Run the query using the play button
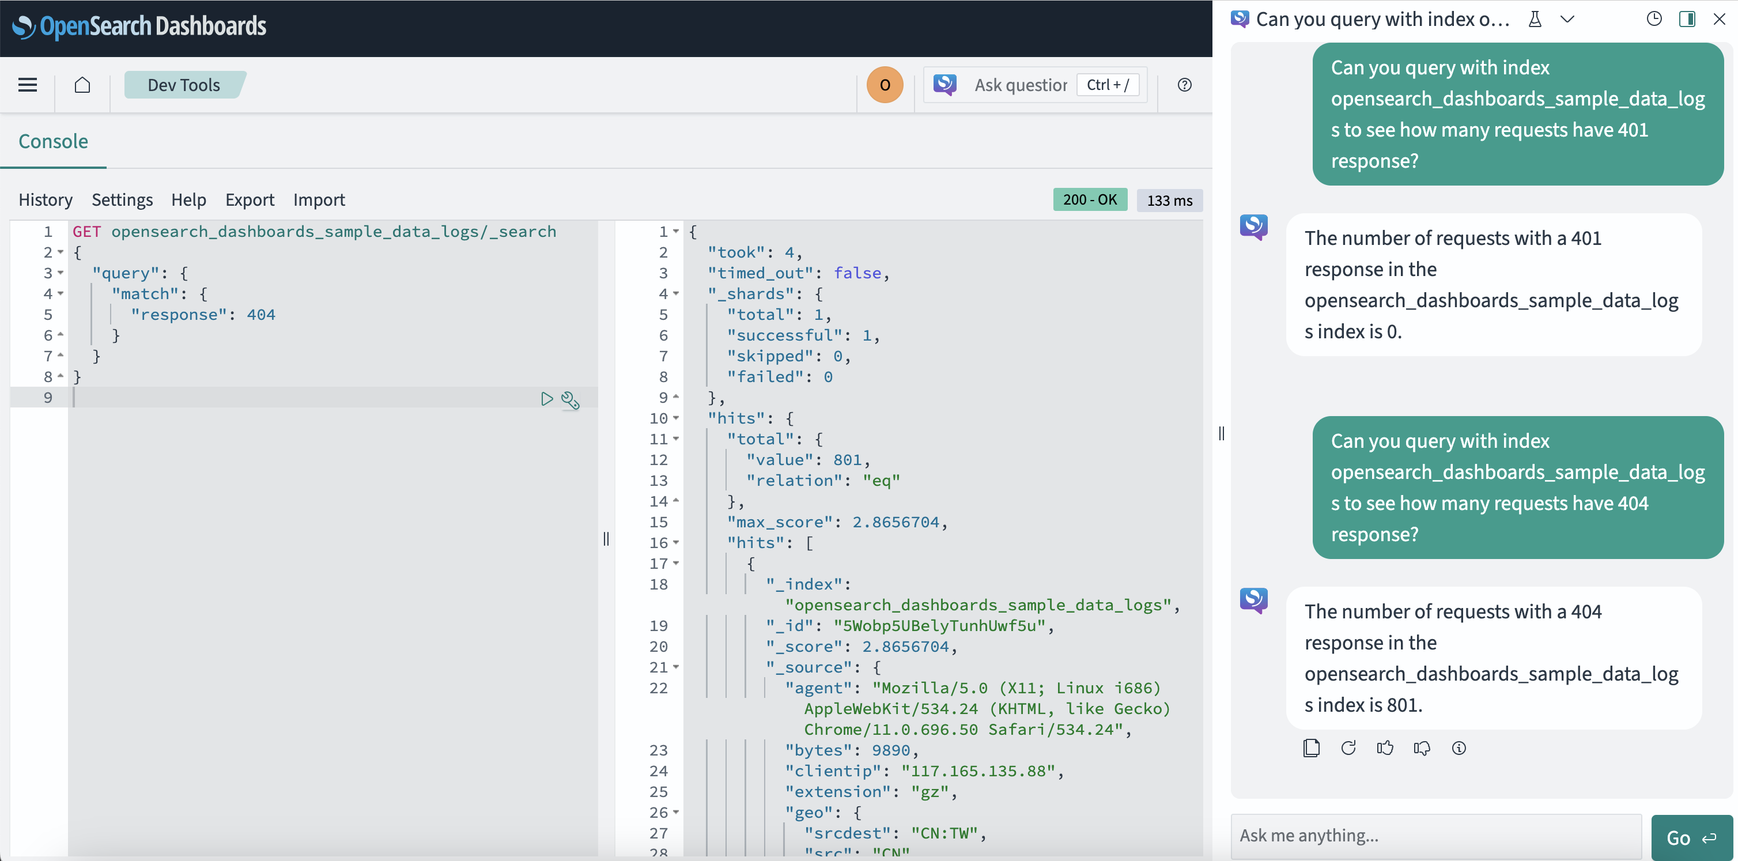This screenshot has width=1738, height=861. click(x=546, y=399)
